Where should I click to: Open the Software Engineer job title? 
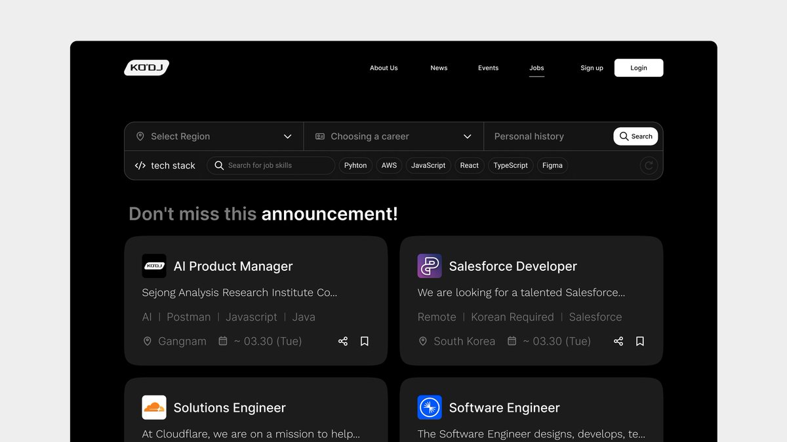[x=504, y=408]
